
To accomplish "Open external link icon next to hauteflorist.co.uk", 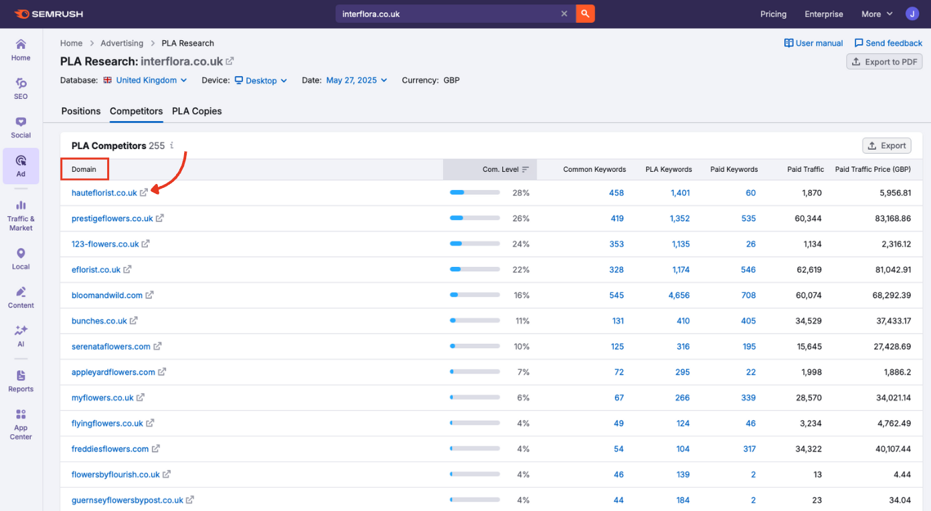I will pos(144,193).
